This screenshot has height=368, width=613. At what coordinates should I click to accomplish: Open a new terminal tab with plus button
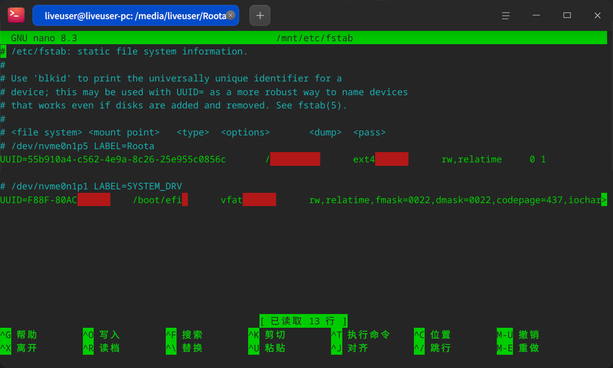pyautogui.click(x=260, y=15)
